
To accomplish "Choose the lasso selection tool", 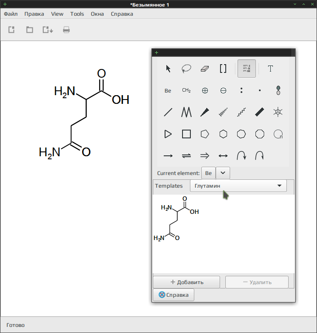I will click(186, 69).
